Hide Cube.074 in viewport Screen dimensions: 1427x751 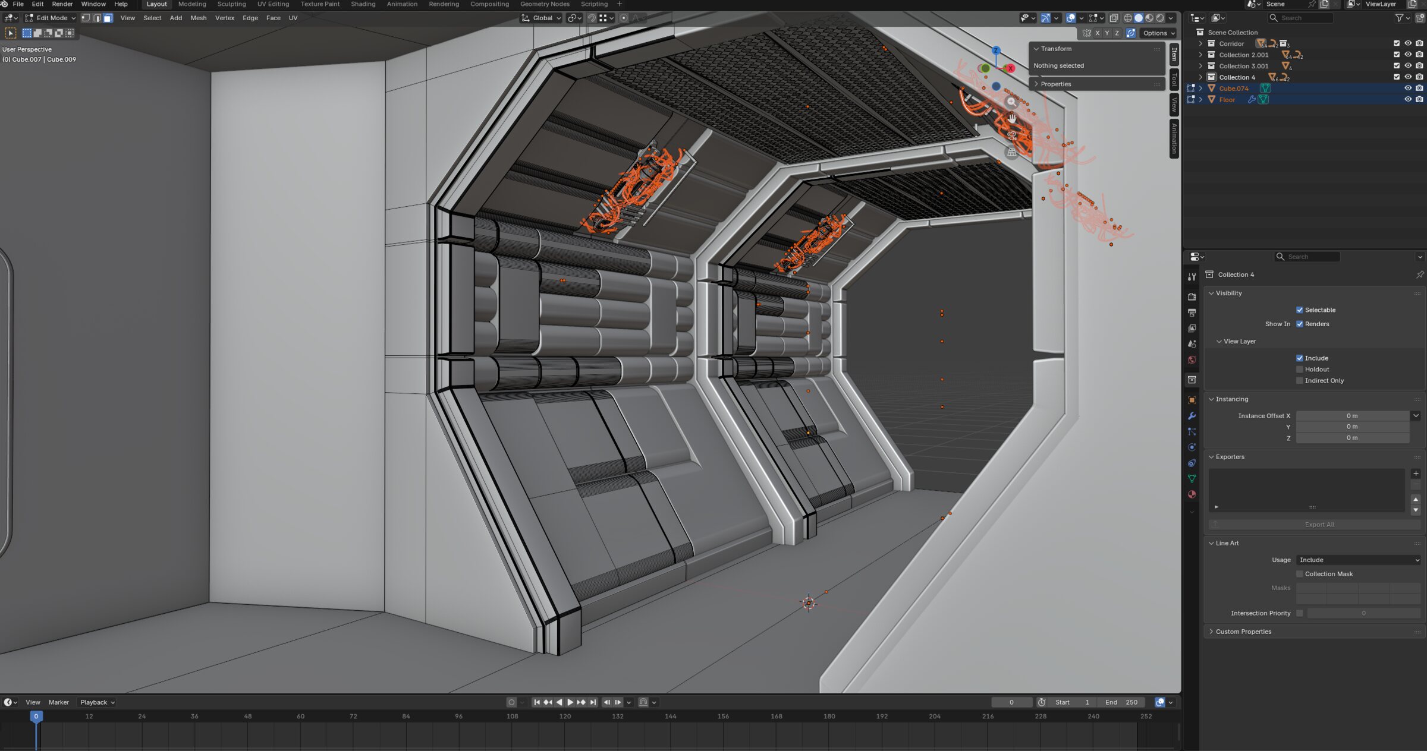coord(1408,88)
